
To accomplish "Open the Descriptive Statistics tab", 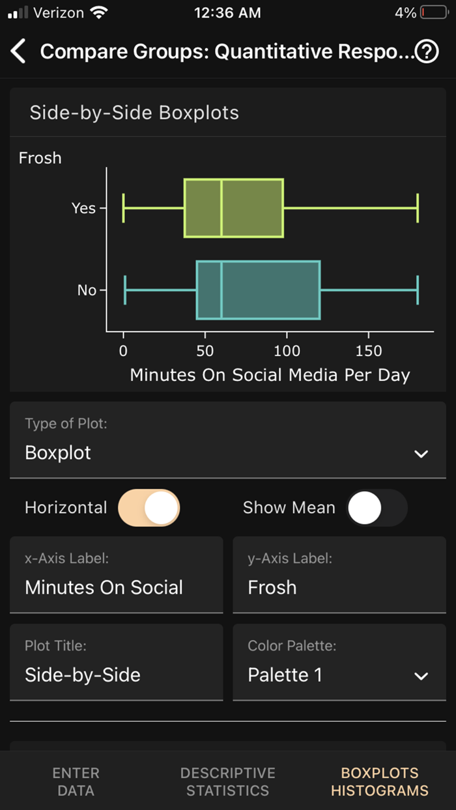I will pyautogui.click(x=227, y=781).
